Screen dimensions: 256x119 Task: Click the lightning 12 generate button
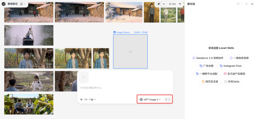[168, 99]
